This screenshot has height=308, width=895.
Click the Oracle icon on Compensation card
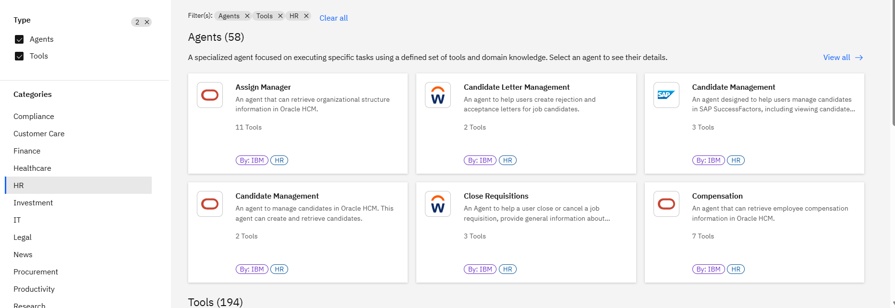[666, 204]
